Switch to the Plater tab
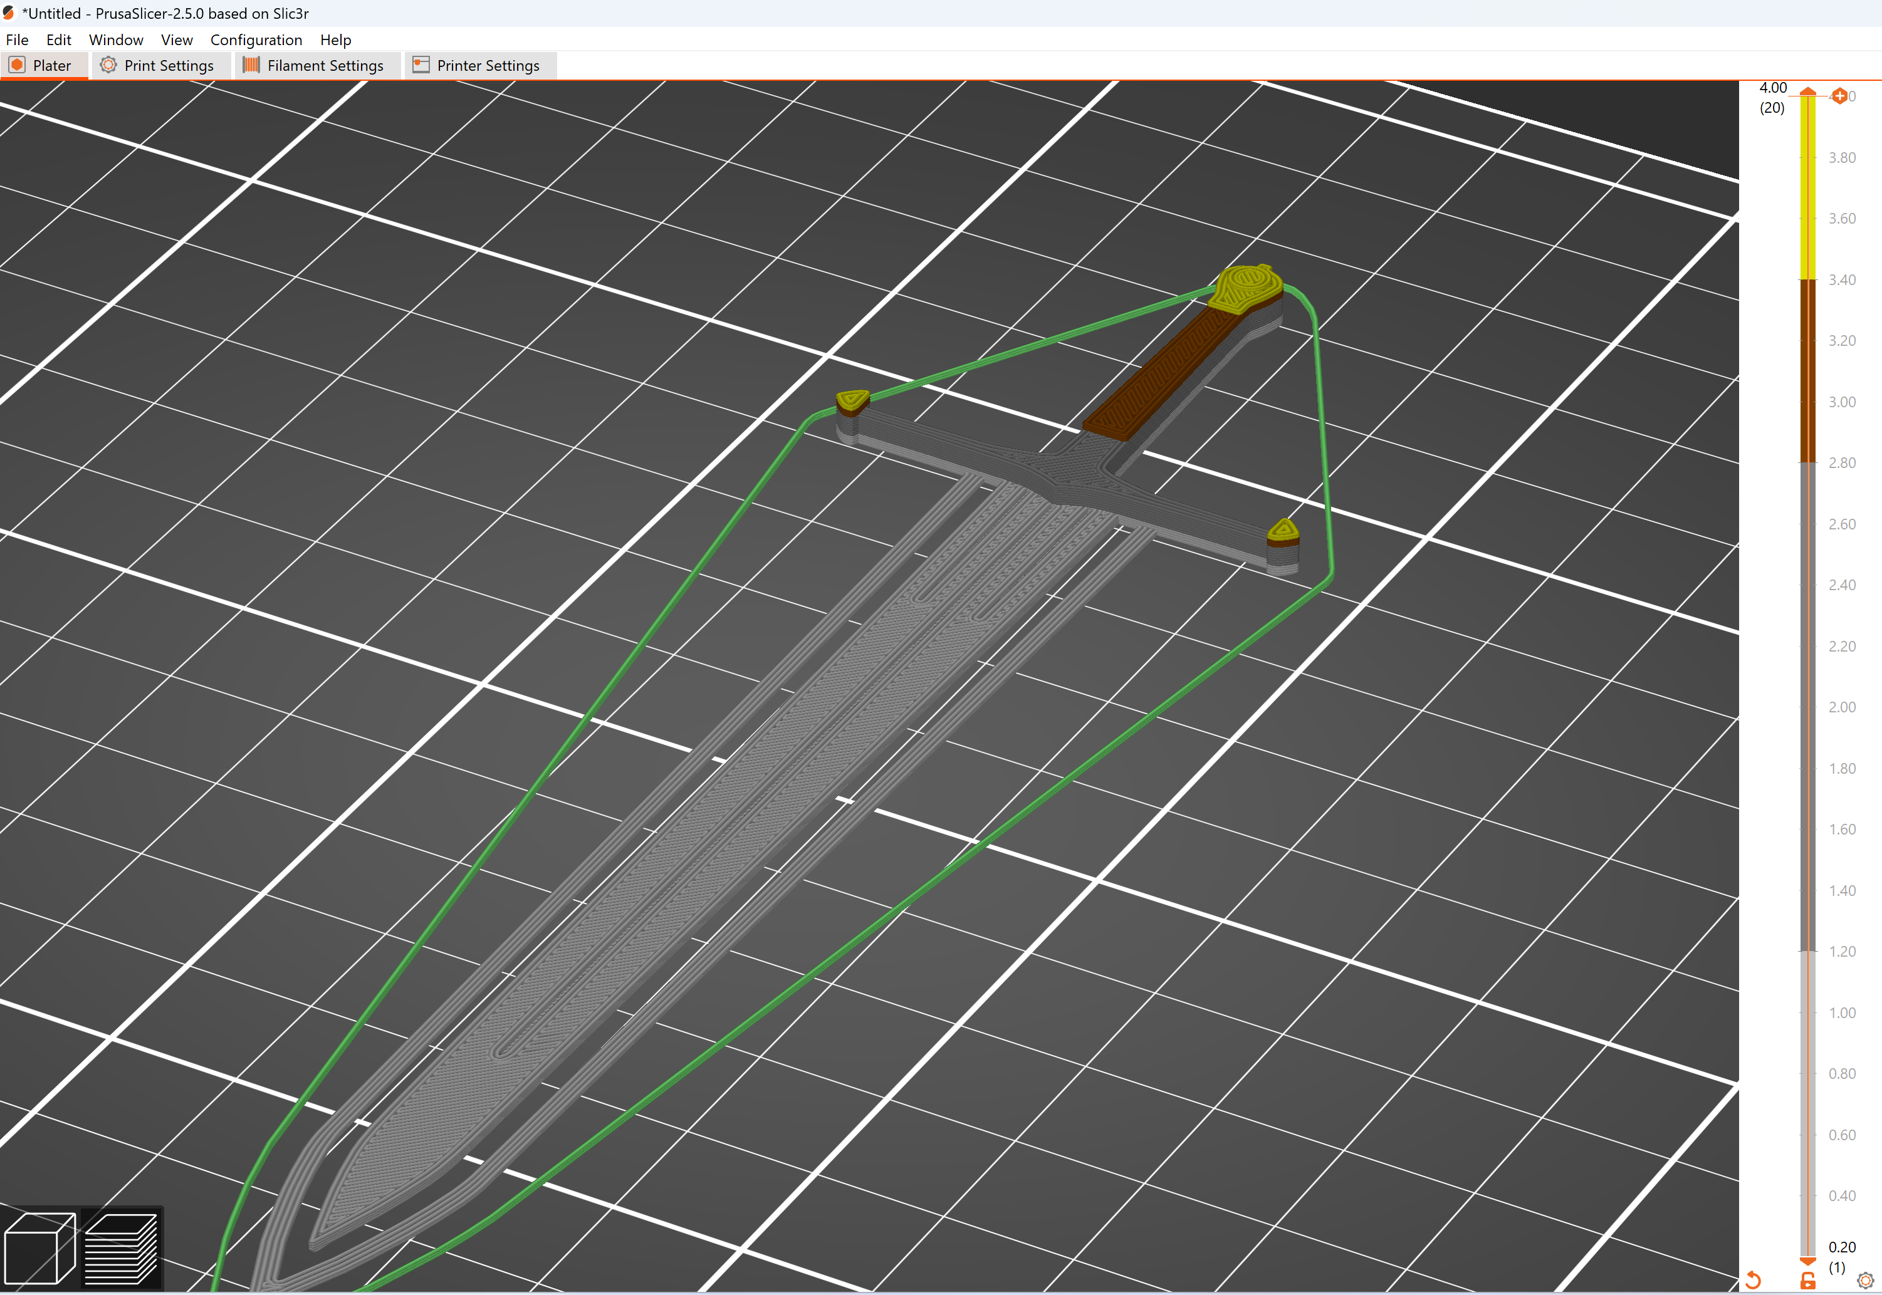The image size is (1882, 1295). tap(44, 66)
